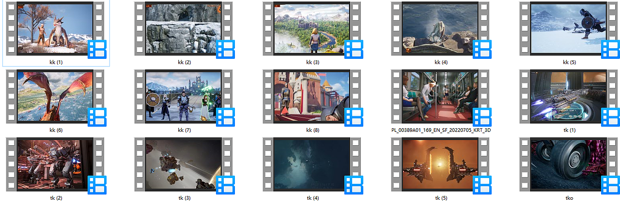Click the file name kk (2)
The width and height of the screenshot is (620, 206).
tap(185, 62)
